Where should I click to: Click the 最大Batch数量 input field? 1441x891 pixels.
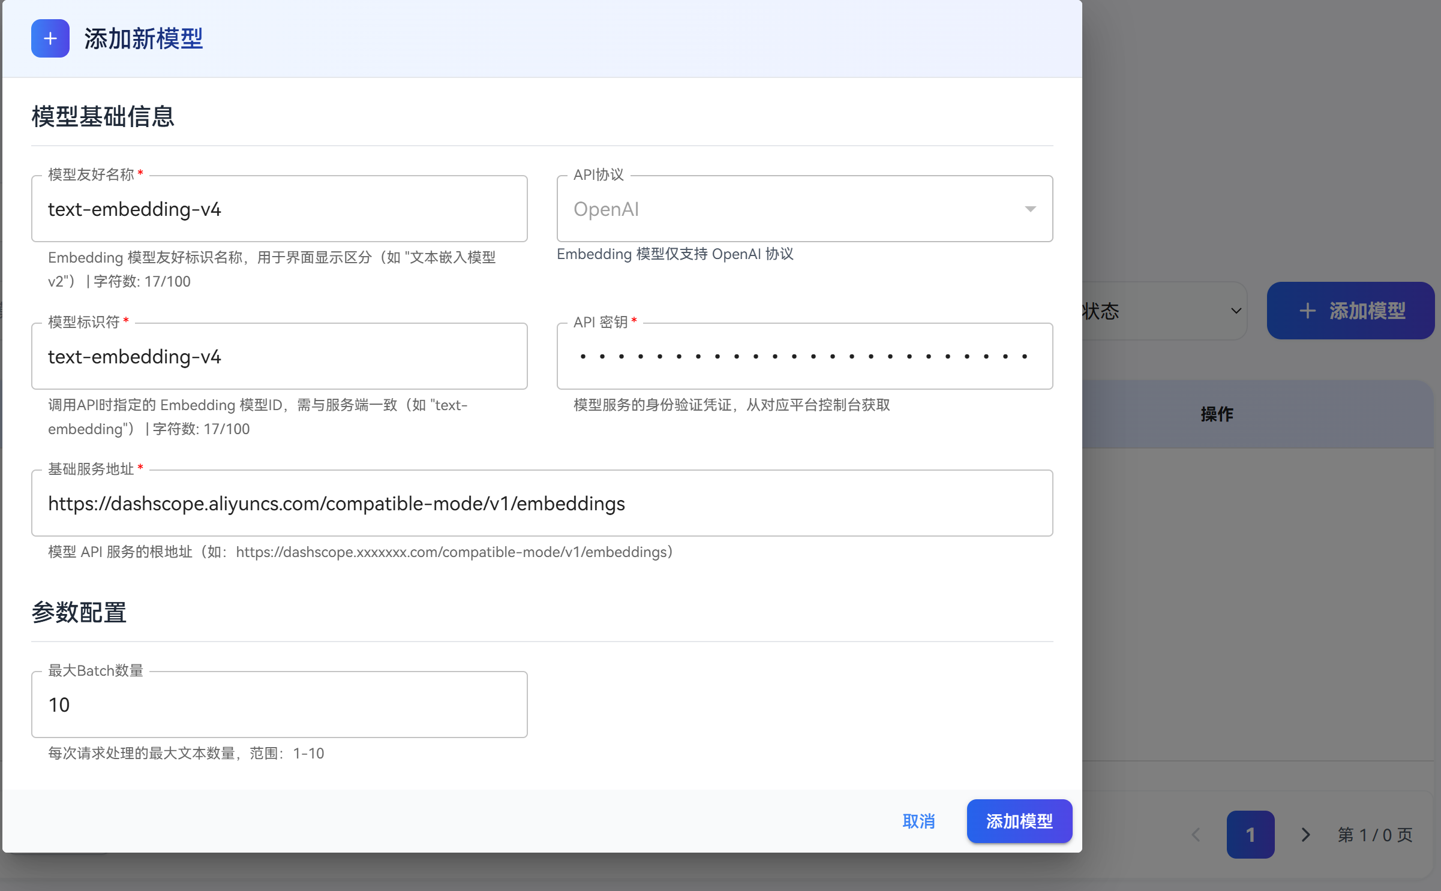pos(279,705)
